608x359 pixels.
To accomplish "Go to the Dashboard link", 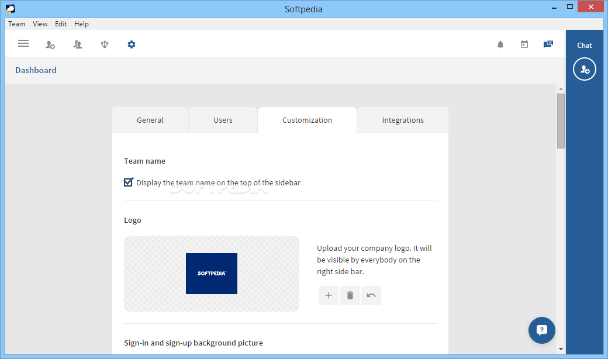I will point(36,70).
